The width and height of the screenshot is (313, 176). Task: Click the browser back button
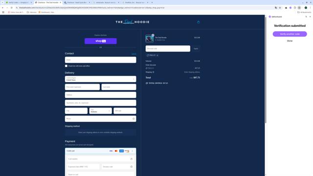pyautogui.click(x=2, y=8)
